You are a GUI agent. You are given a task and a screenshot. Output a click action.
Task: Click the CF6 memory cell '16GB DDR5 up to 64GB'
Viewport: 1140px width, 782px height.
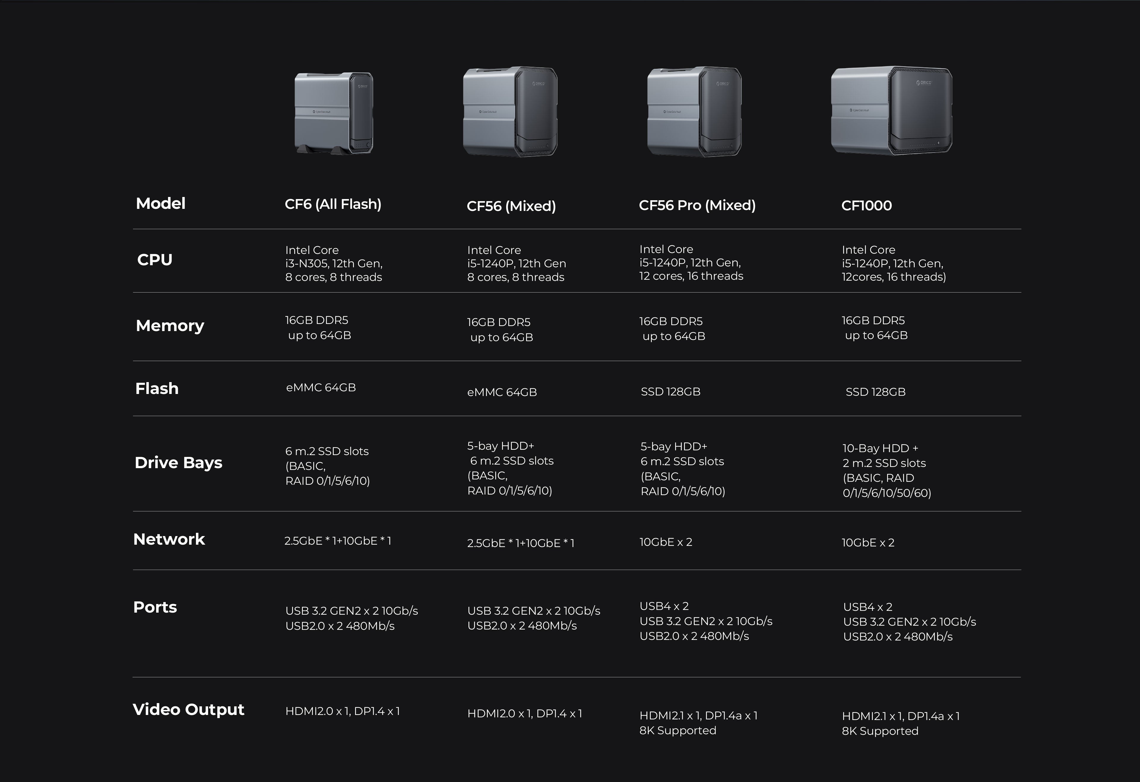318,328
